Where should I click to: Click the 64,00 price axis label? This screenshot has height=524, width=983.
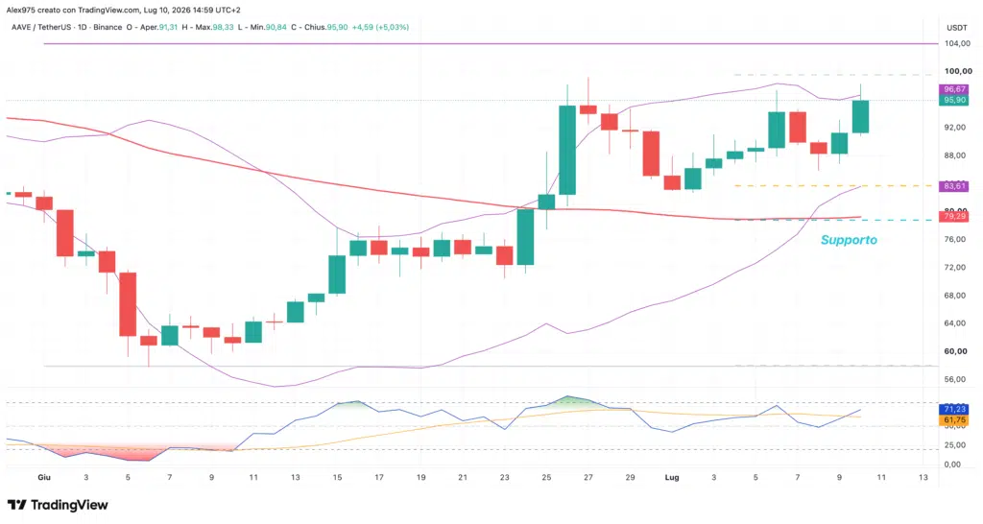[955, 323]
